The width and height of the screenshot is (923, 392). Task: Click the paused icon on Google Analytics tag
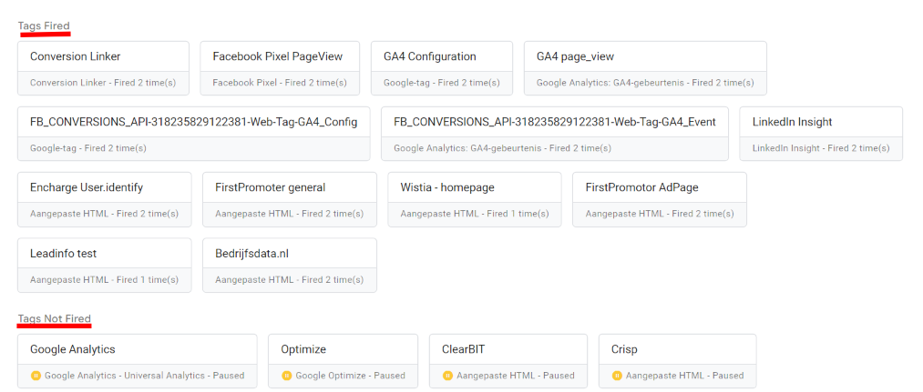click(36, 375)
